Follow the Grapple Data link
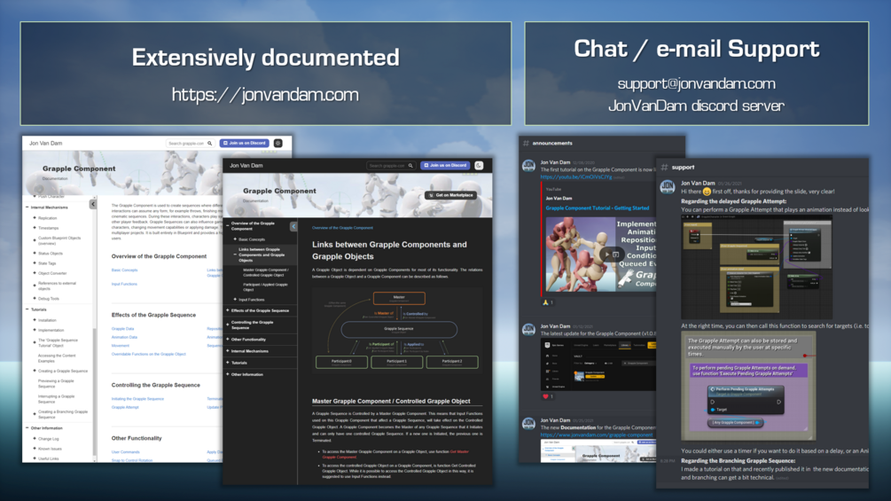Viewport: 891px width, 501px height. pyautogui.click(x=122, y=329)
